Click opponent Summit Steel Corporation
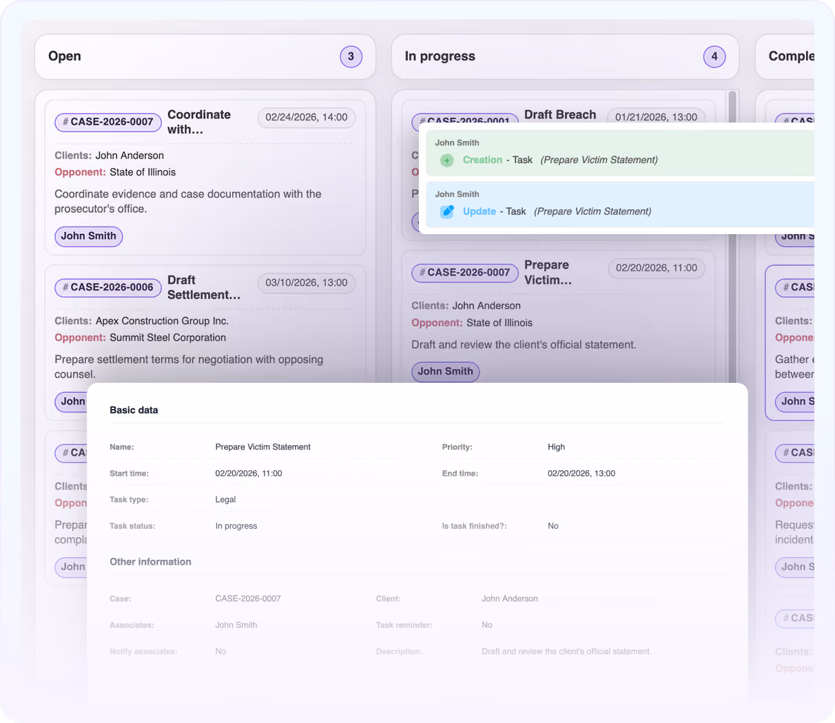The height and width of the screenshot is (723, 835). [168, 337]
